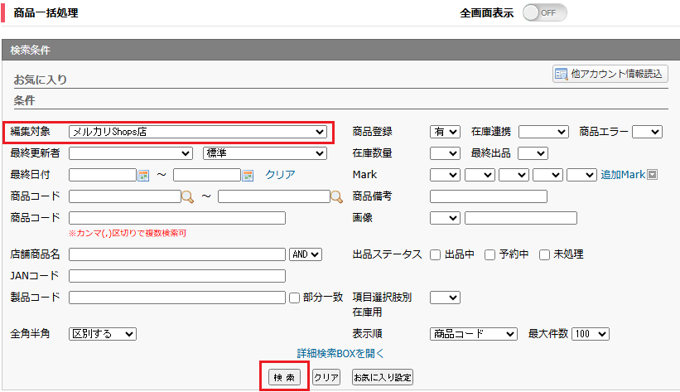Open the fifth Mark dropdown
Viewport: 680px width, 392px height.
(582, 175)
